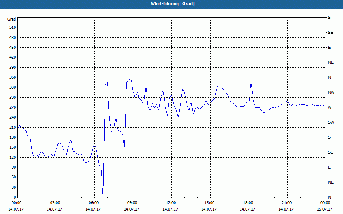Viewport: 343px width, 214px height.
Task: Pick the 15:00 time axis label
Action: 209,202
